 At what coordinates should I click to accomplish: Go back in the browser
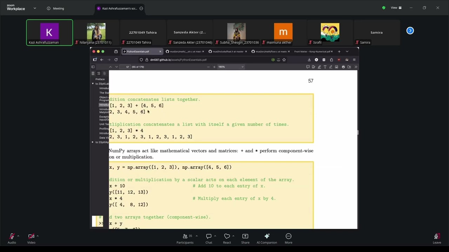(x=102, y=59)
